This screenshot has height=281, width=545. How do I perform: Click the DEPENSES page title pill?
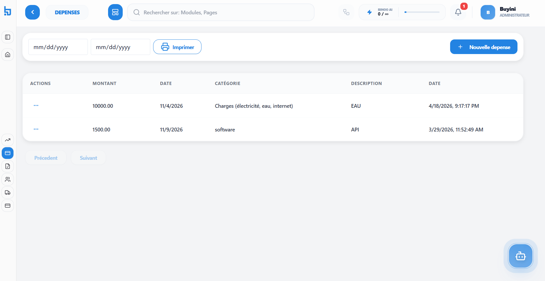(67, 12)
